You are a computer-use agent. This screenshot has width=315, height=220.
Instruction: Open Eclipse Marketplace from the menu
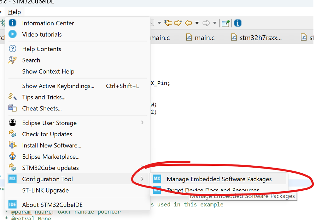(x=51, y=157)
